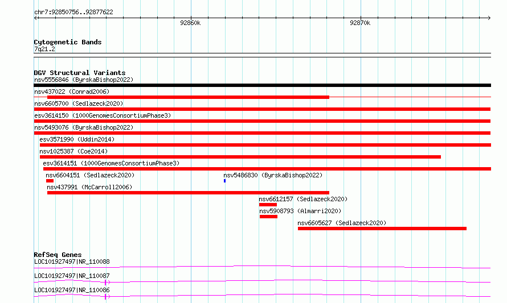Click the nsv5493076 red variant bar
This screenshot has width=507, height=303.
click(x=262, y=133)
